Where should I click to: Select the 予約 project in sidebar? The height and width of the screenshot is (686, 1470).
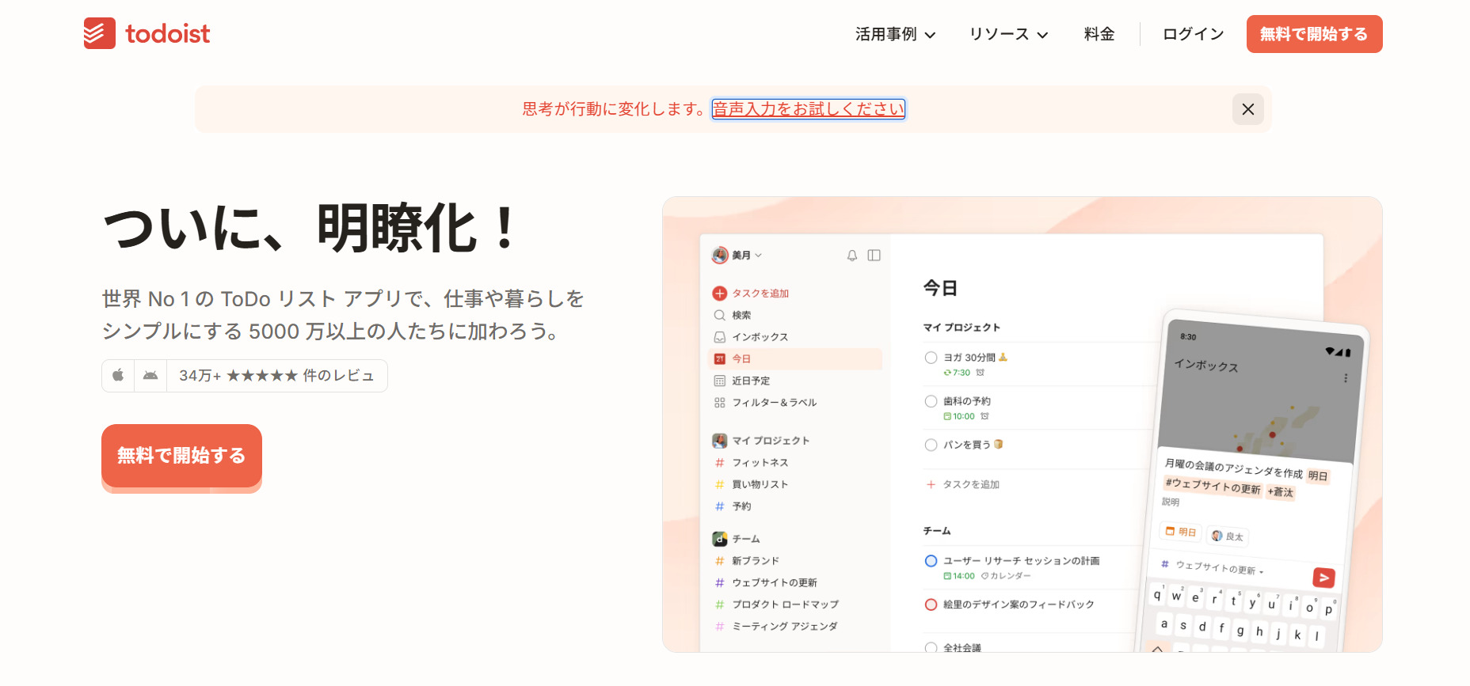[x=741, y=506]
